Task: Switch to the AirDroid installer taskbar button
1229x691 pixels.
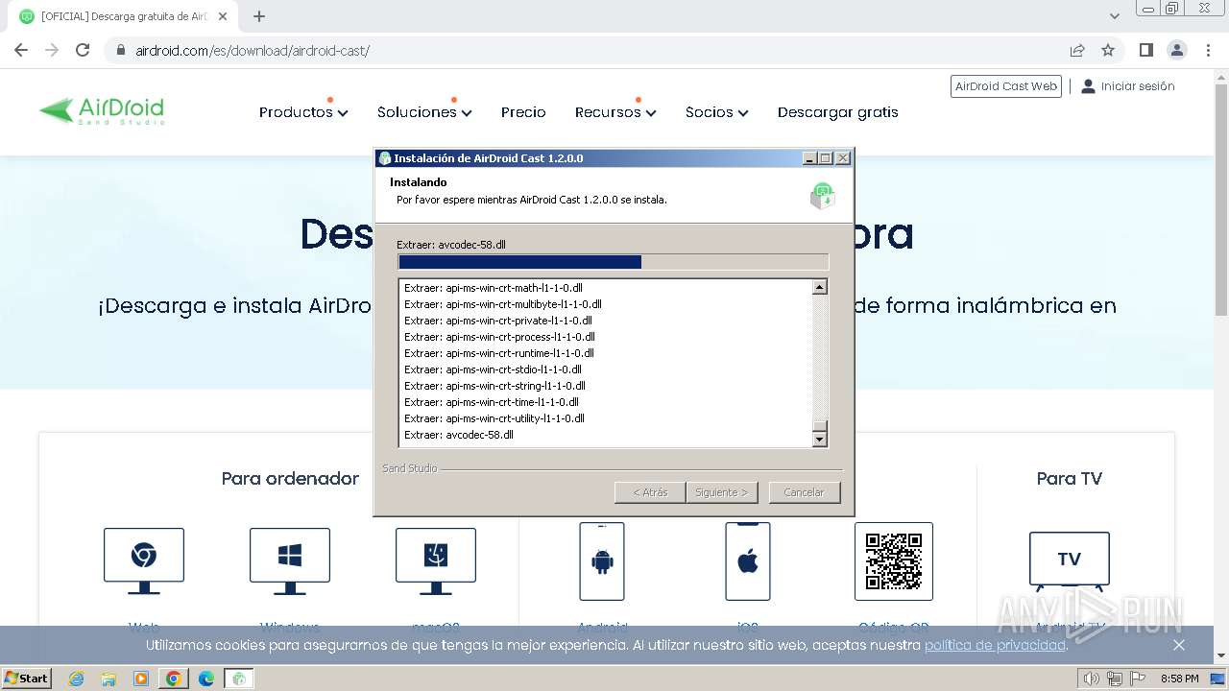Action: click(x=239, y=679)
